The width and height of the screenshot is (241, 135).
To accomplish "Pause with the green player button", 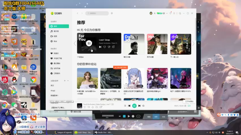I will tap(134, 106).
